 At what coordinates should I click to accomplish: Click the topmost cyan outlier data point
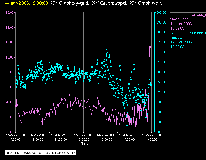coord(137,15)
